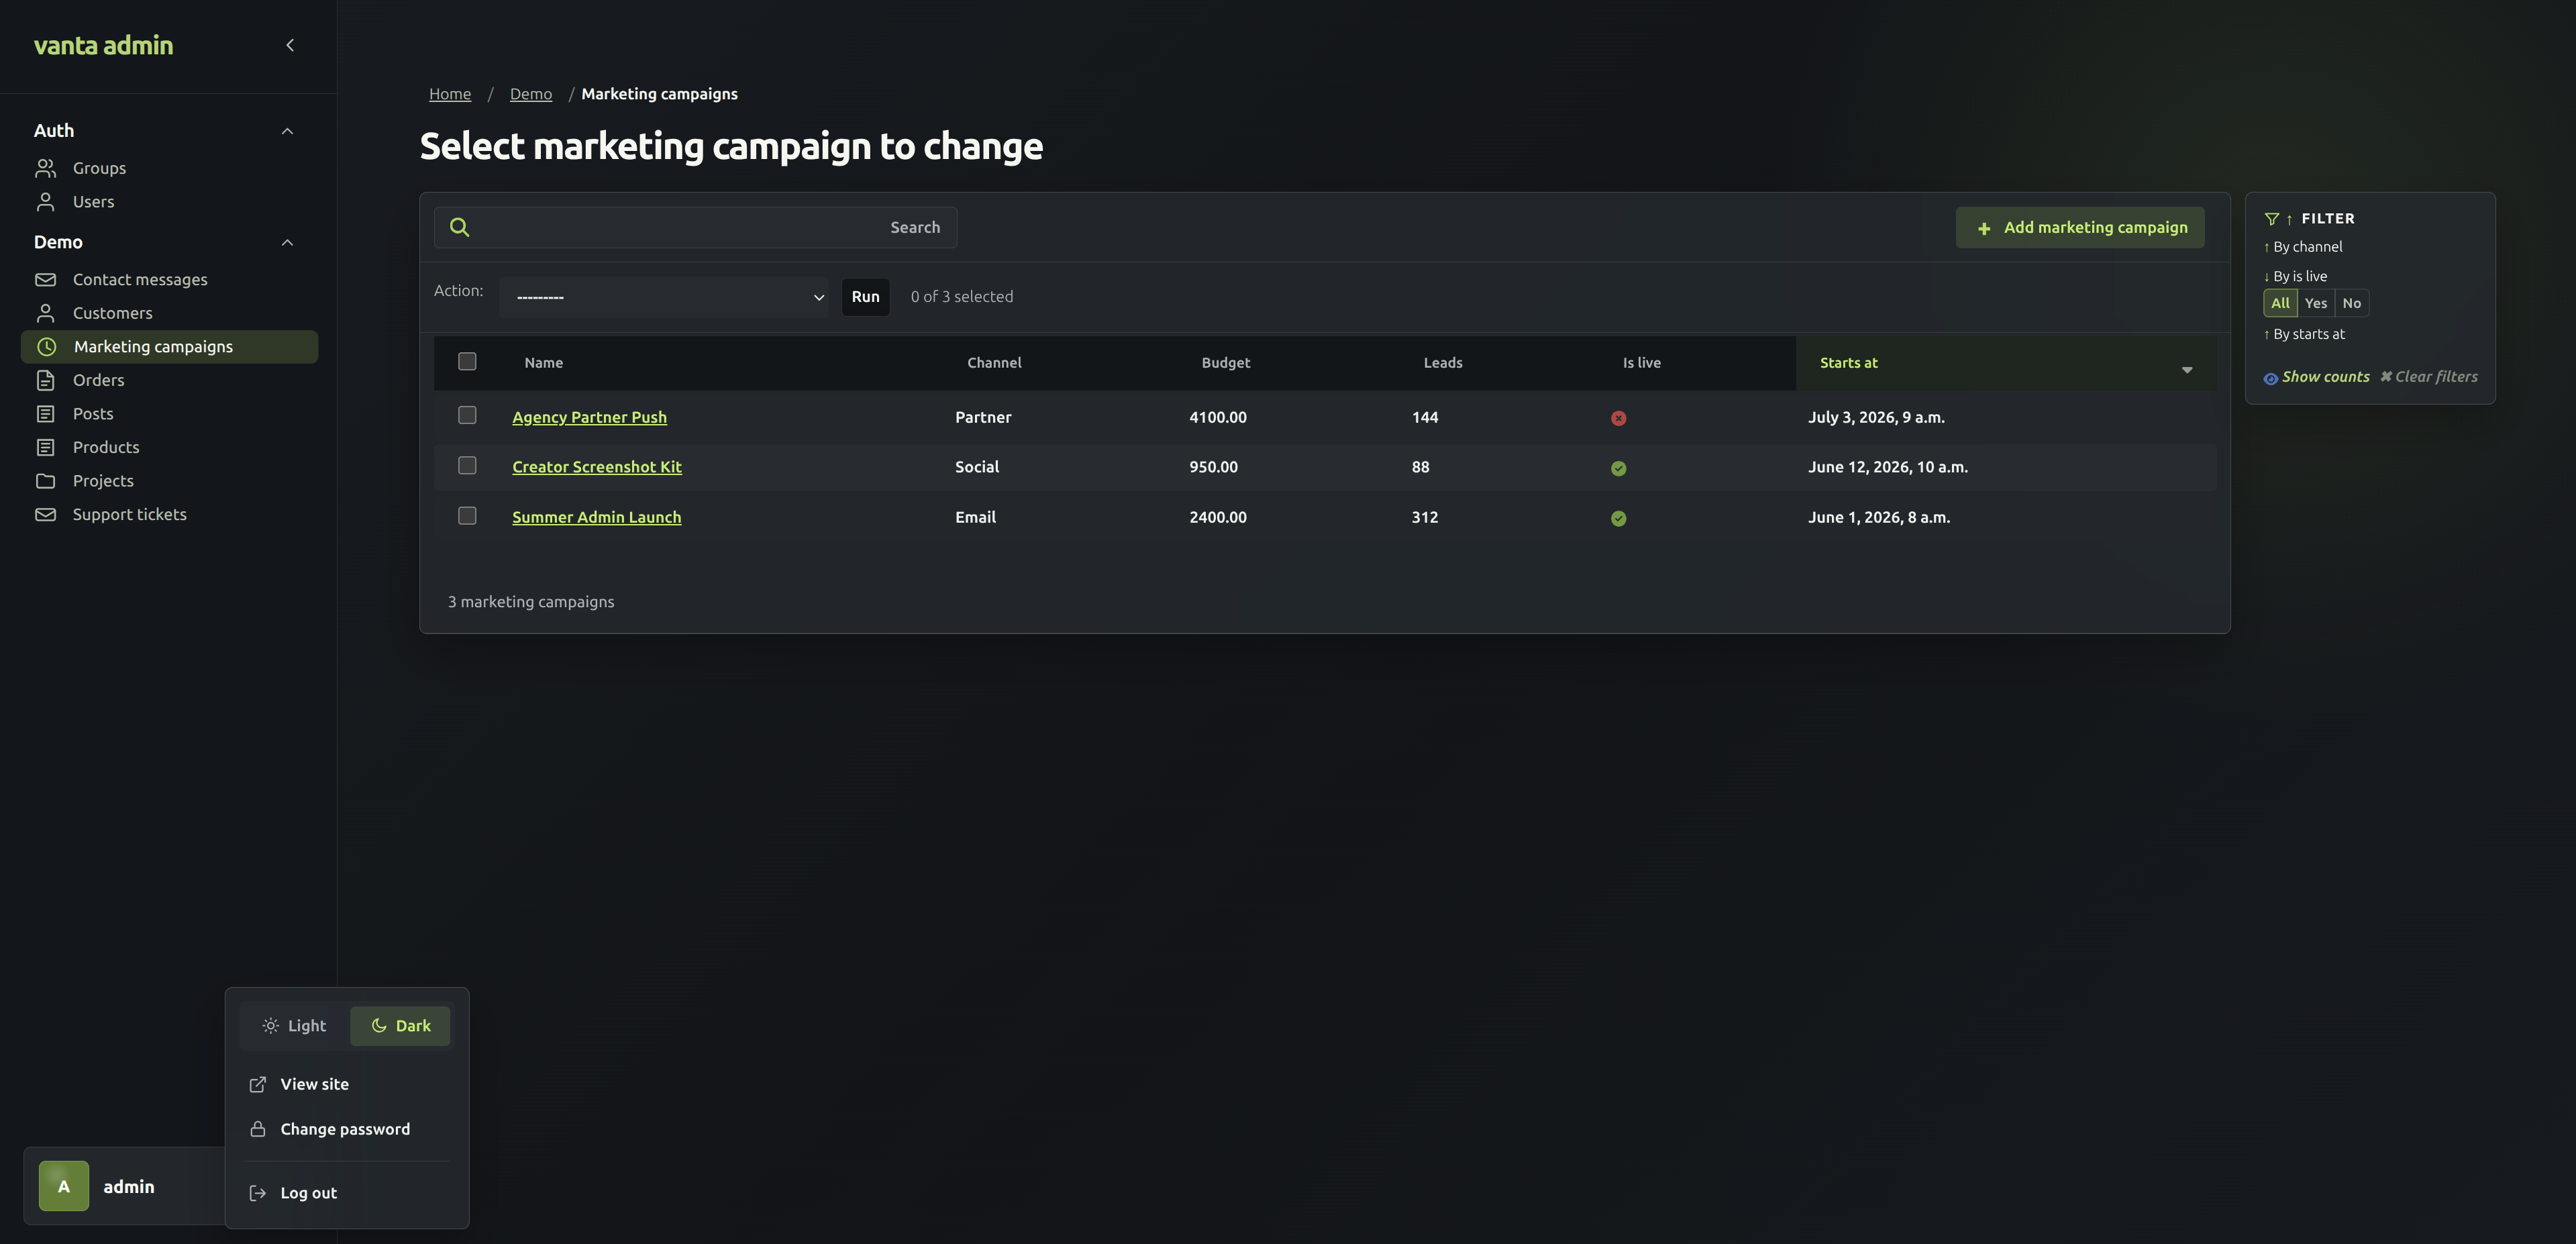Click the vanta admin logo
The height and width of the screenshot is (1244, 2576).
pos(103,45)
